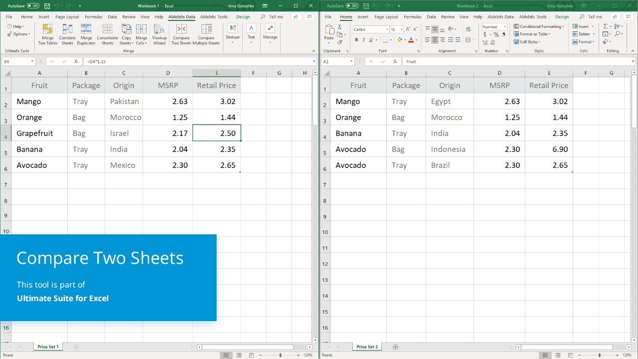Click Wrap Text icon in Workbook 2
638x359 pixels.
click(x=469, y=29)
